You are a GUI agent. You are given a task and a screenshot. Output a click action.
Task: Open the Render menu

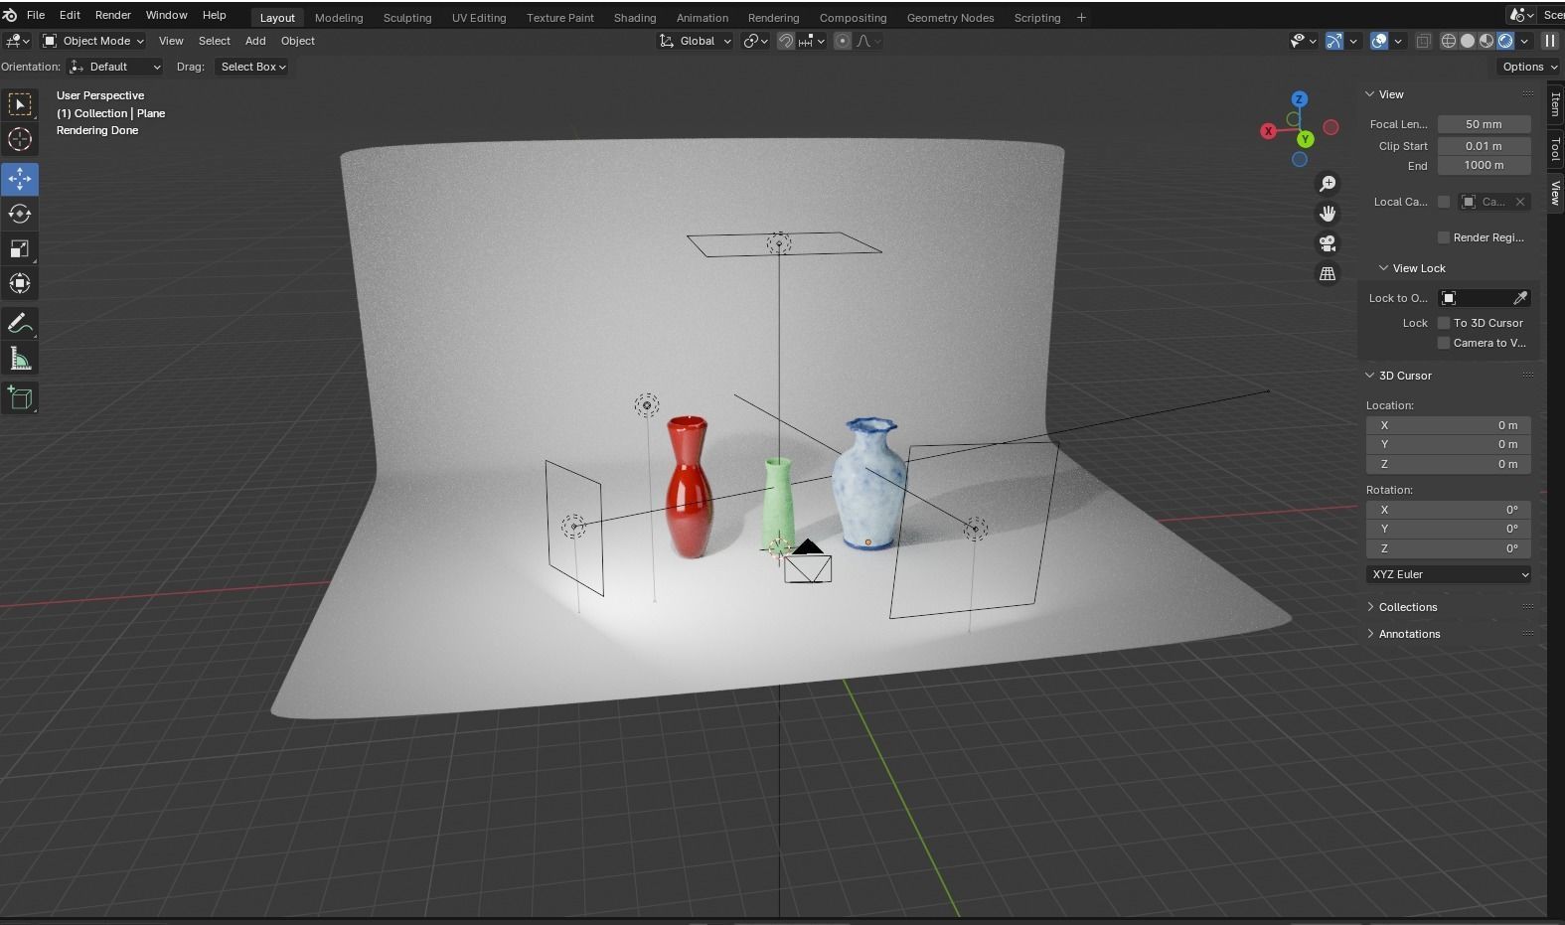coord(112,15)
